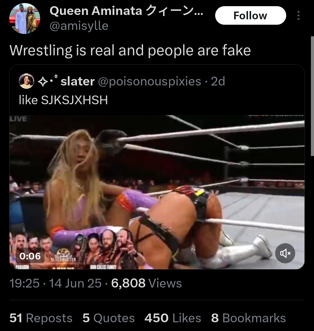Open the quoted tweet text 'like SJKSJXHSH'

tap(63, 100)
